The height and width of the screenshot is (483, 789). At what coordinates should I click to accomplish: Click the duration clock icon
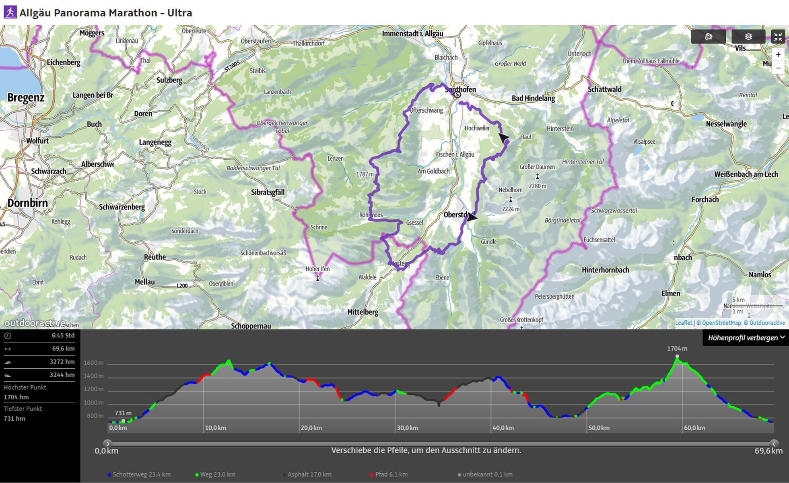coord(7,336)
